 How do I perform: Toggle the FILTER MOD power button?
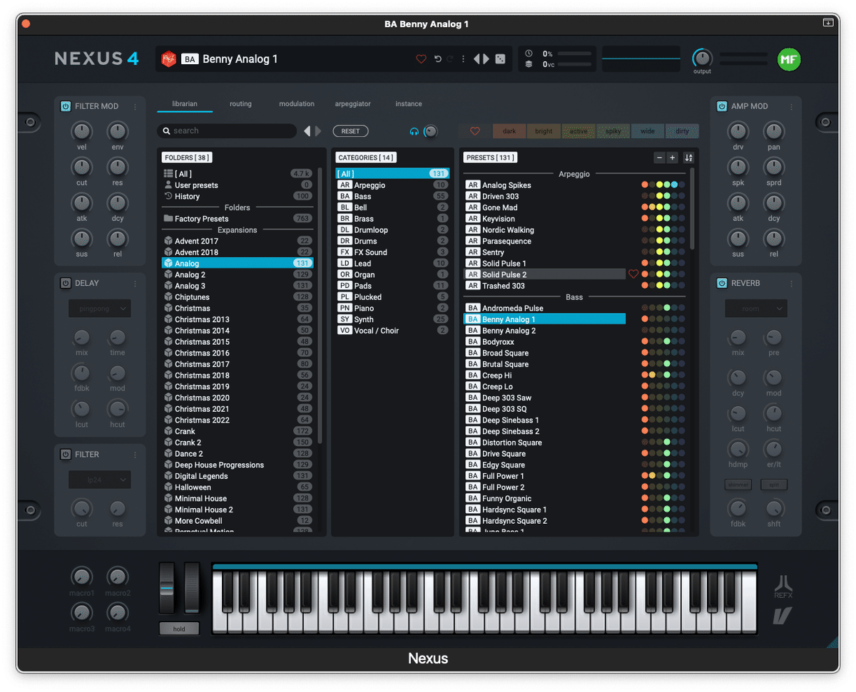pos(66,106)
